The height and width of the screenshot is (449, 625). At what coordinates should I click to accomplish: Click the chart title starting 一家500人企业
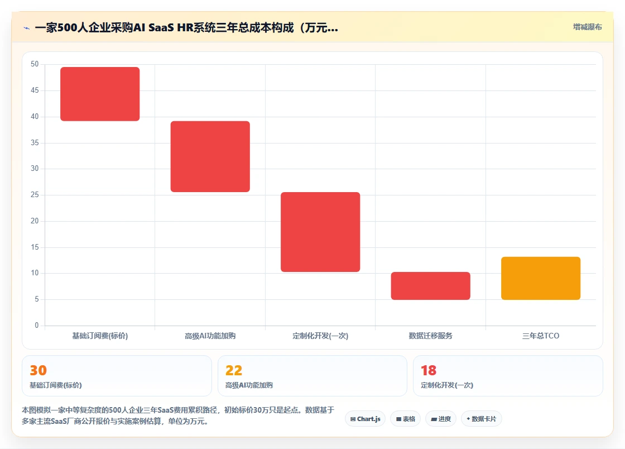186,27
